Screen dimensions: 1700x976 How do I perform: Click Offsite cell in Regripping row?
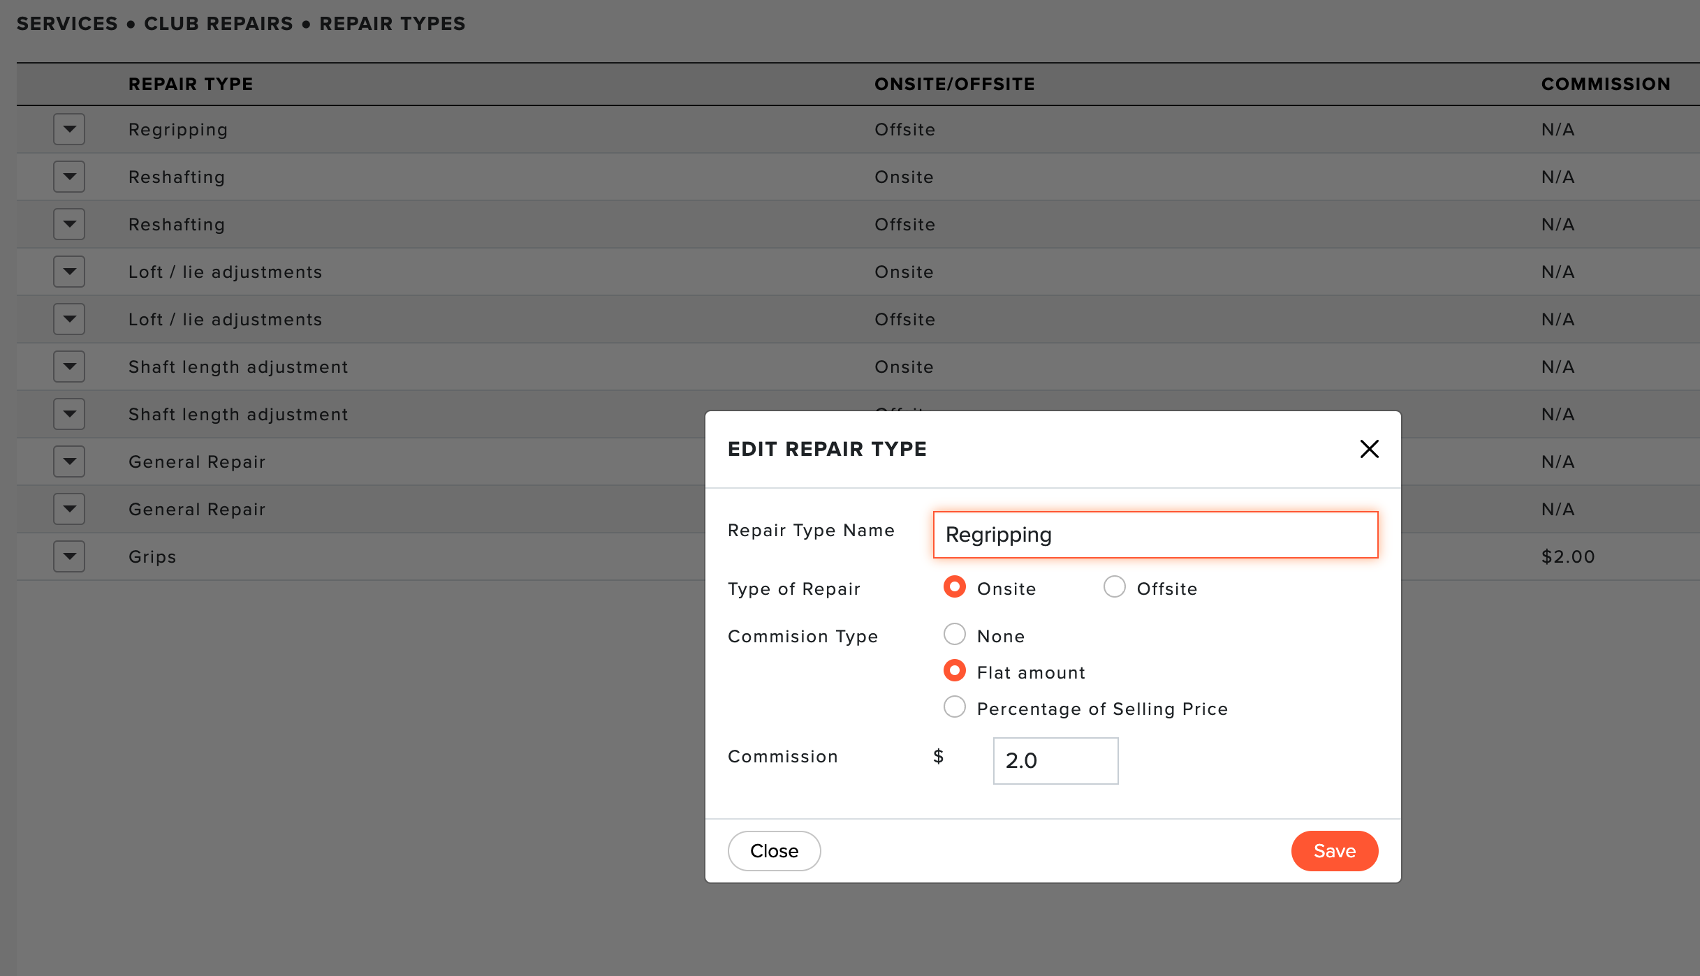[x=904, y=129]
